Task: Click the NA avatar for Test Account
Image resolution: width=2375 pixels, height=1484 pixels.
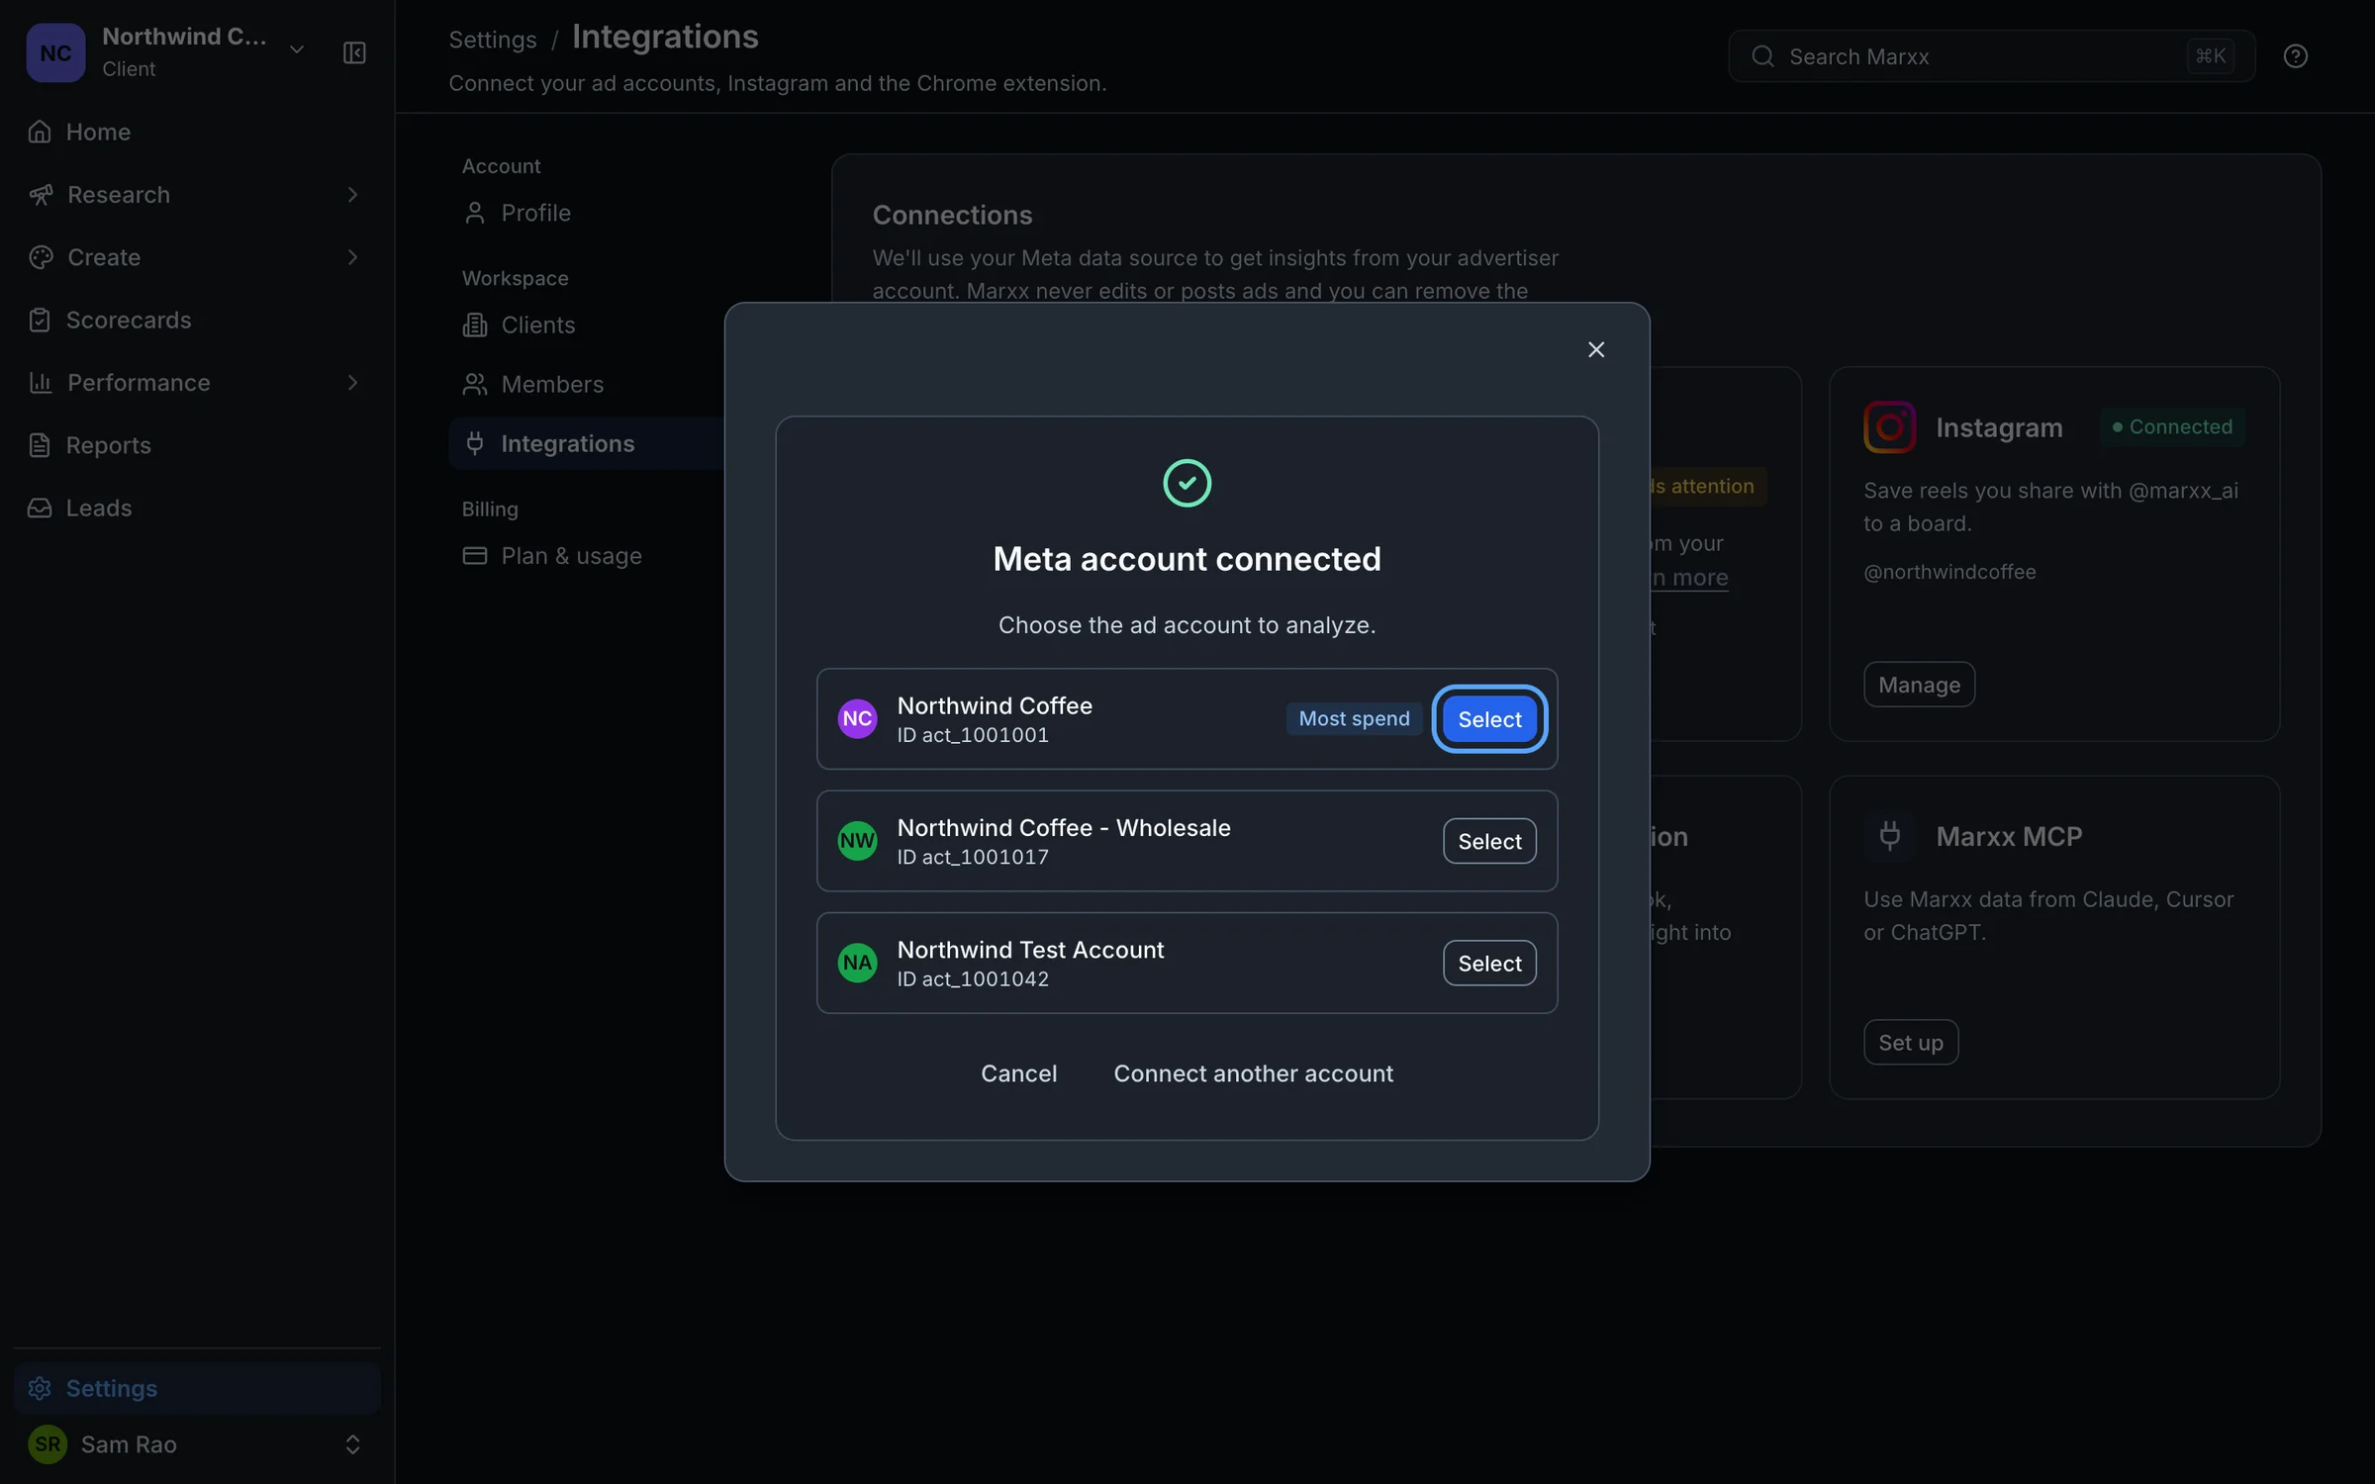Action: (x=857, y=963)
